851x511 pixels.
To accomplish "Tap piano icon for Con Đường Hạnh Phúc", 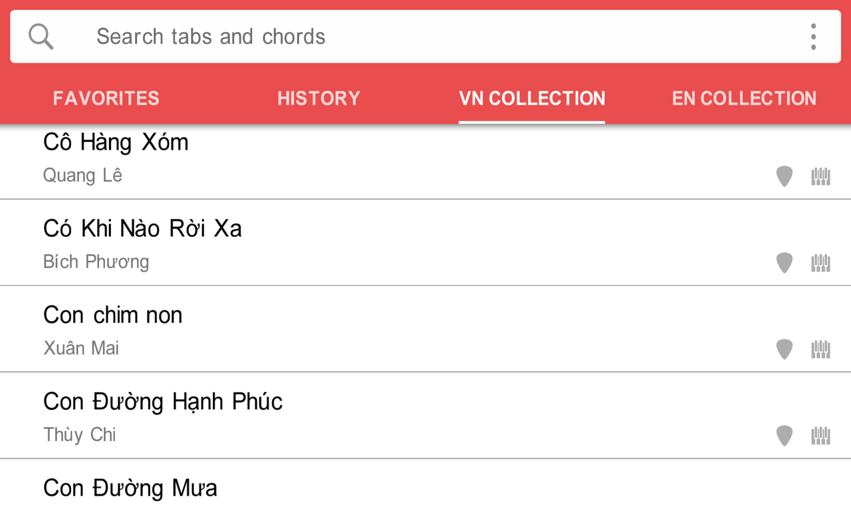I will coord(821,436).
